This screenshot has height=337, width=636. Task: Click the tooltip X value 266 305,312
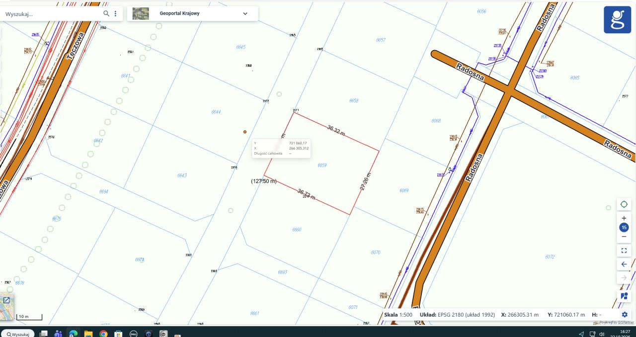299,148
